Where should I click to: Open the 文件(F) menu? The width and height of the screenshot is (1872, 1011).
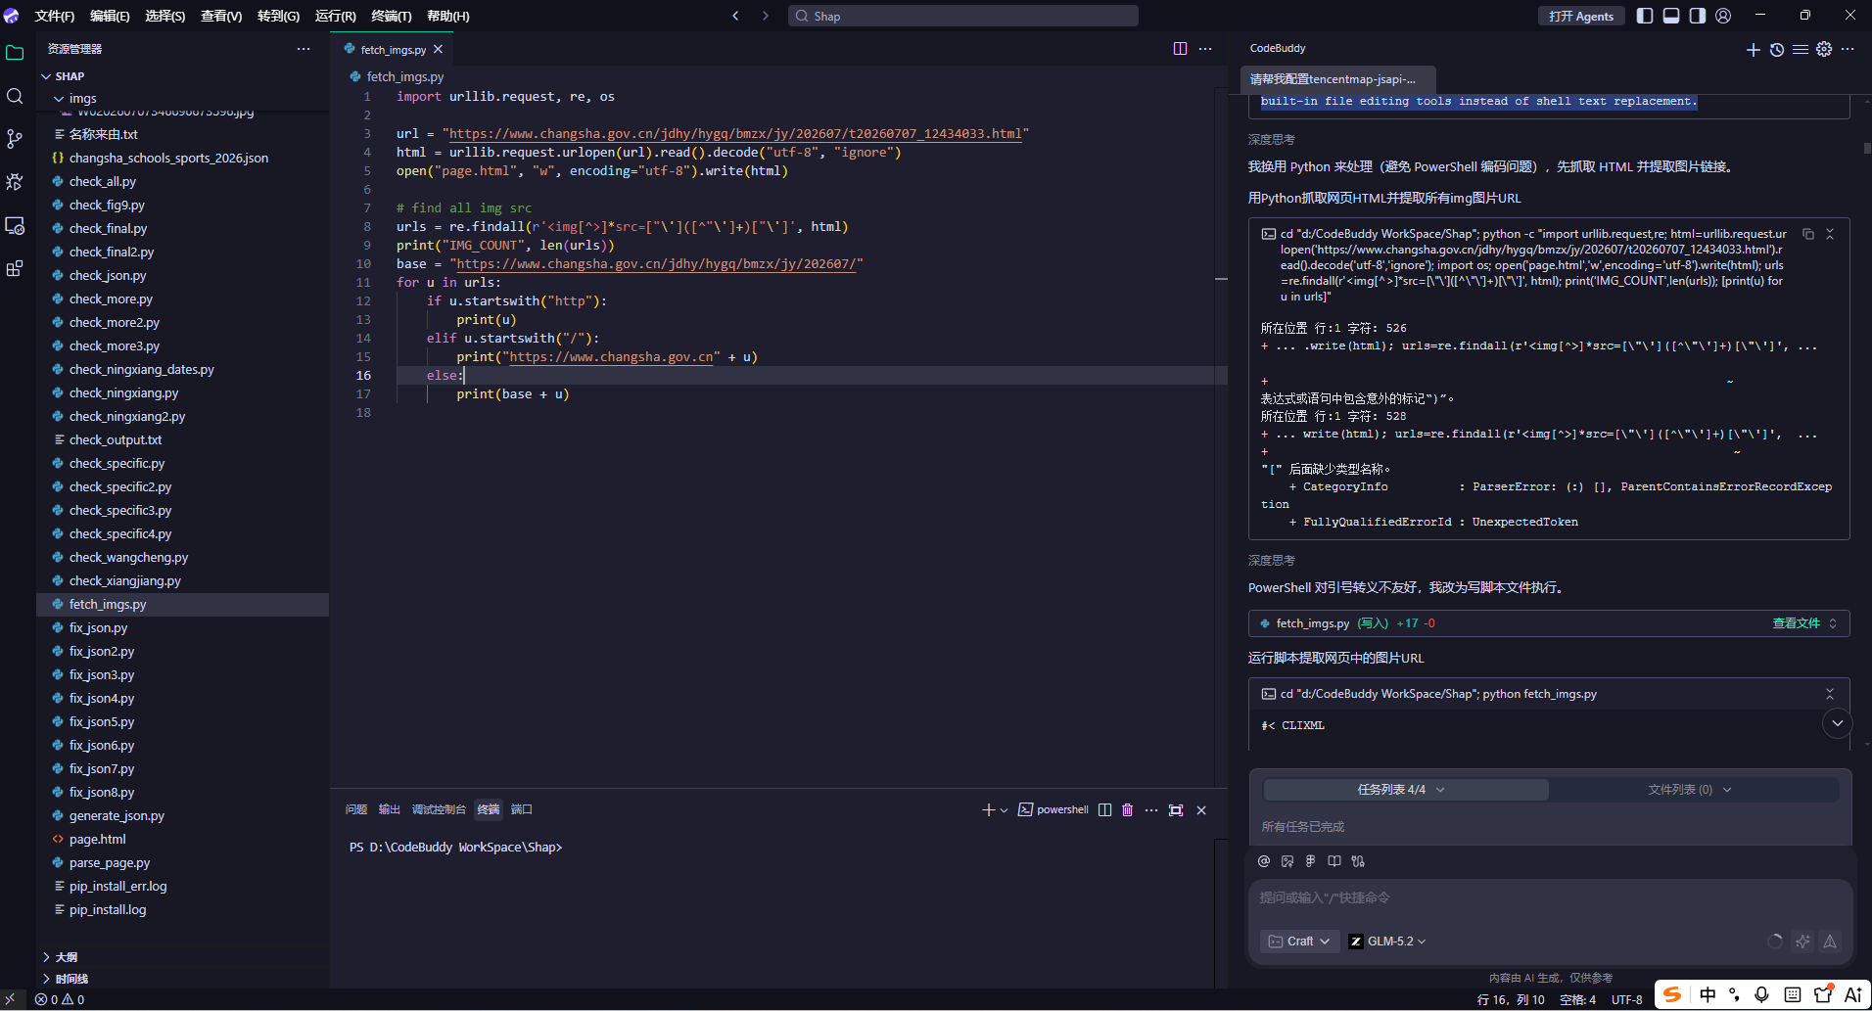click(54, 16)
